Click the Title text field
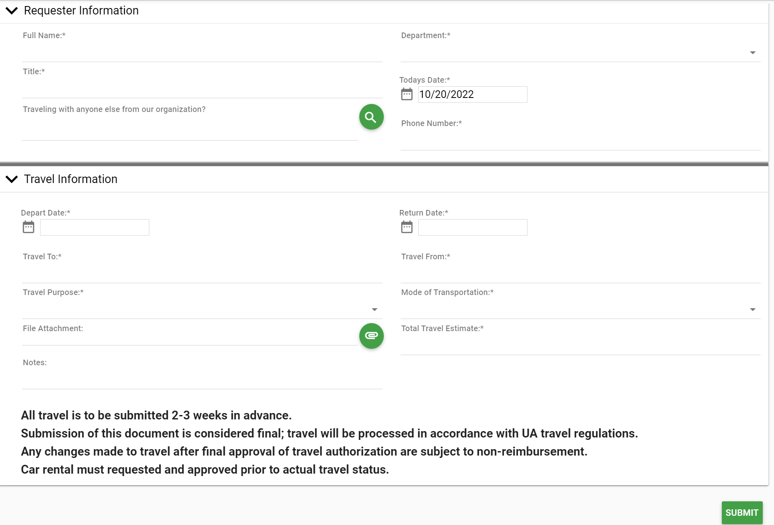The image size is (774, 525). pyautogui.click(x=202, y=89)
